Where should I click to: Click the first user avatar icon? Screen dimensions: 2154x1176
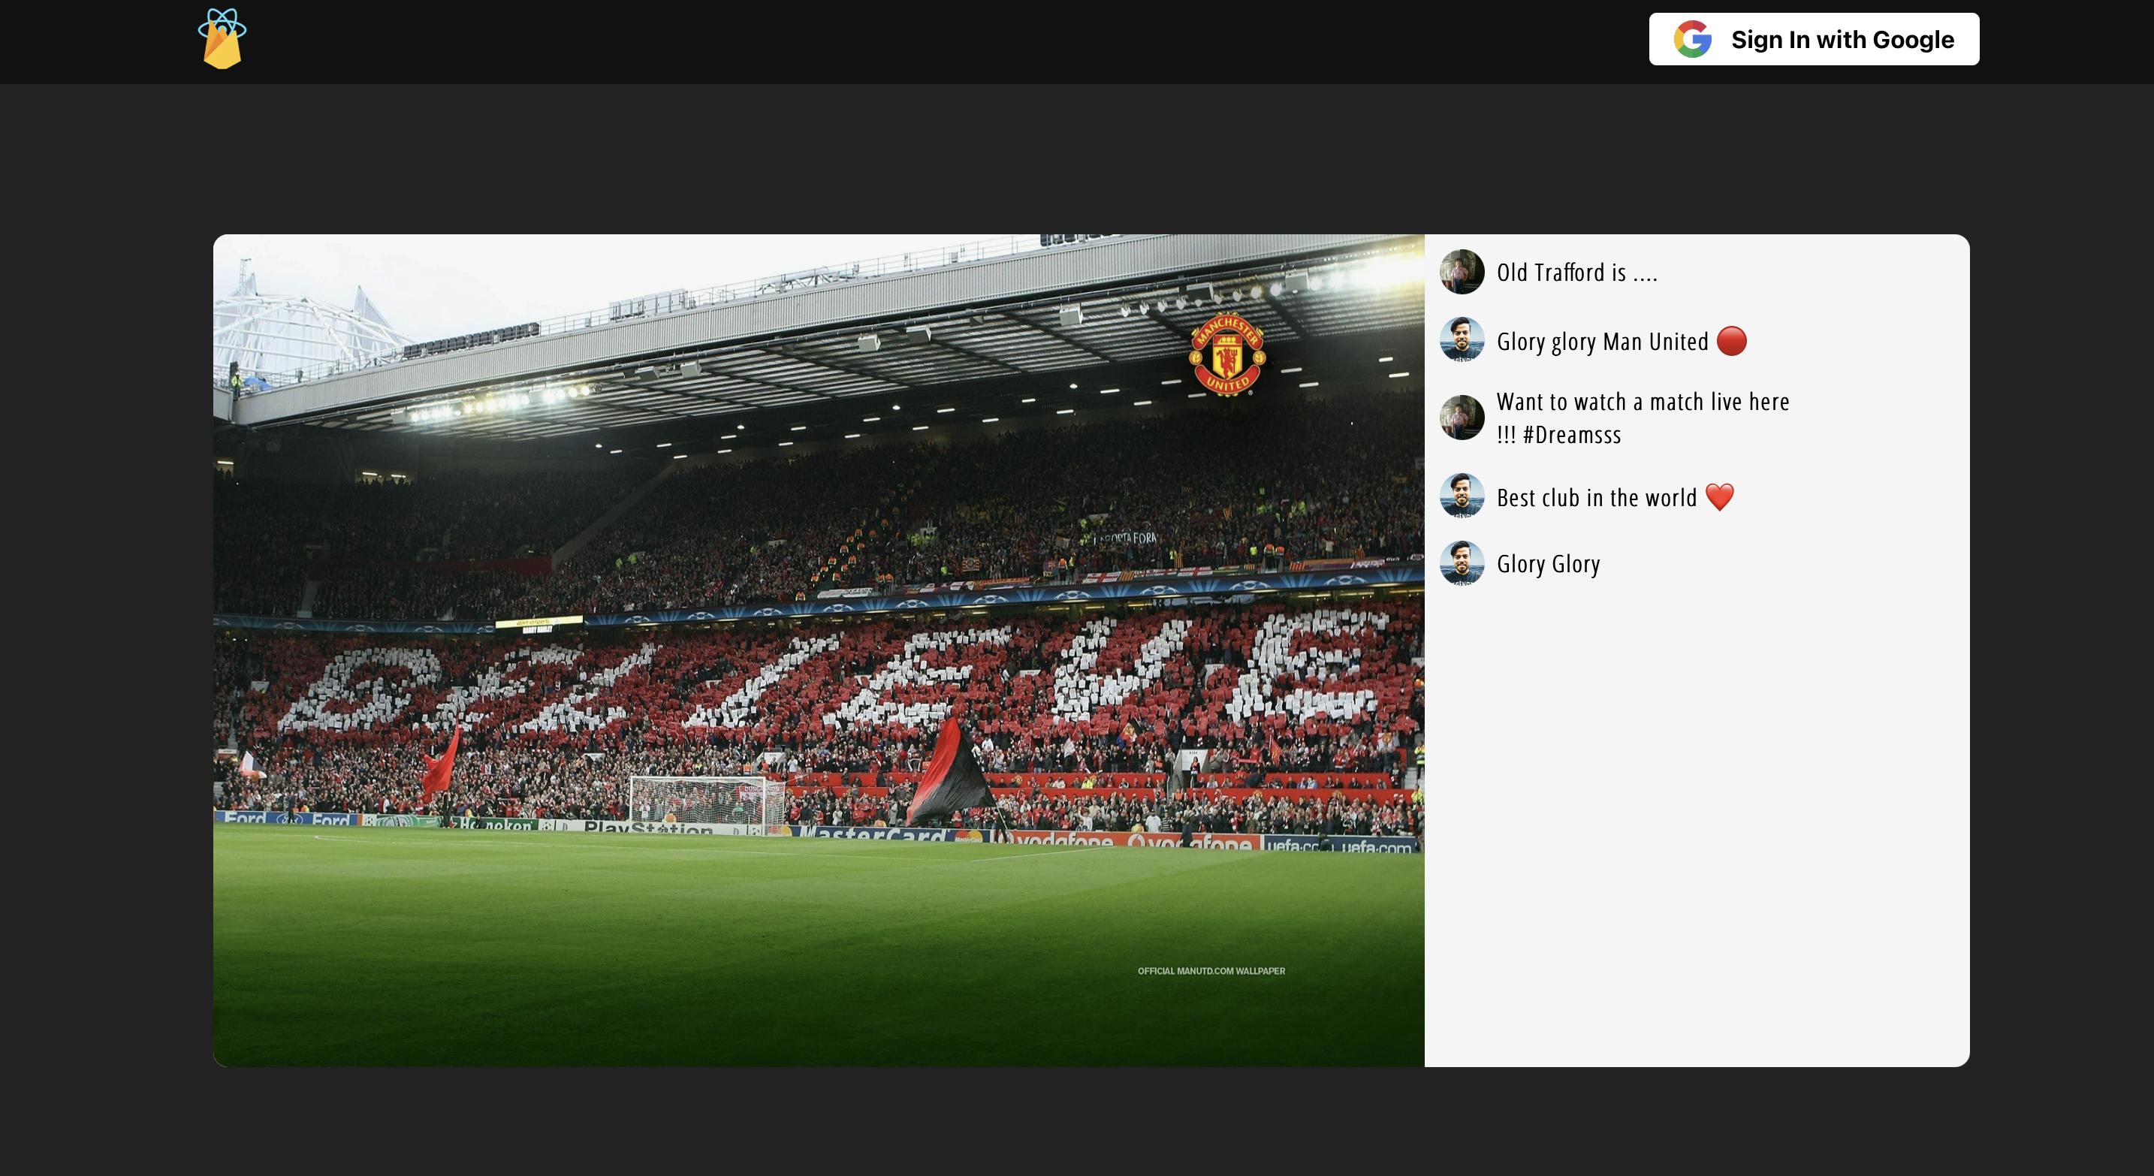click(x=1462, y=273)
